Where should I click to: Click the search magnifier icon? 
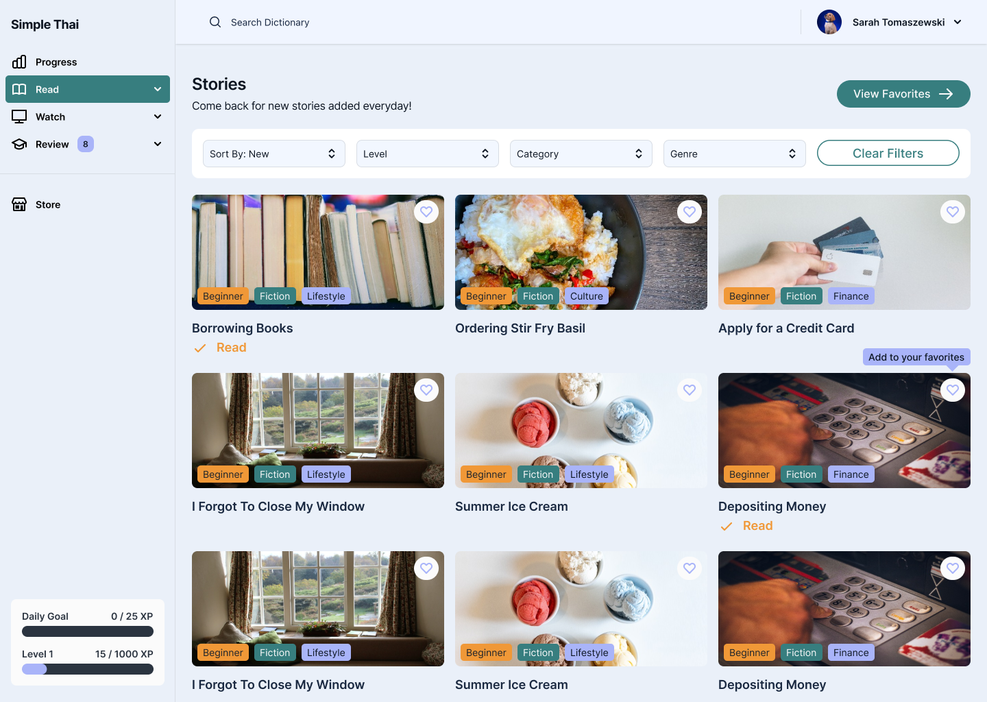215,22
